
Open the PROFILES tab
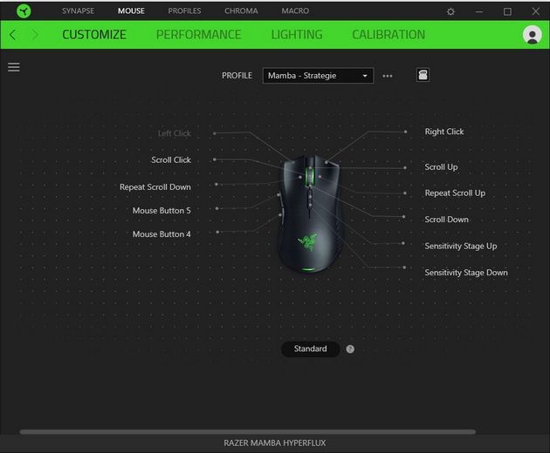tap(184, 10)
